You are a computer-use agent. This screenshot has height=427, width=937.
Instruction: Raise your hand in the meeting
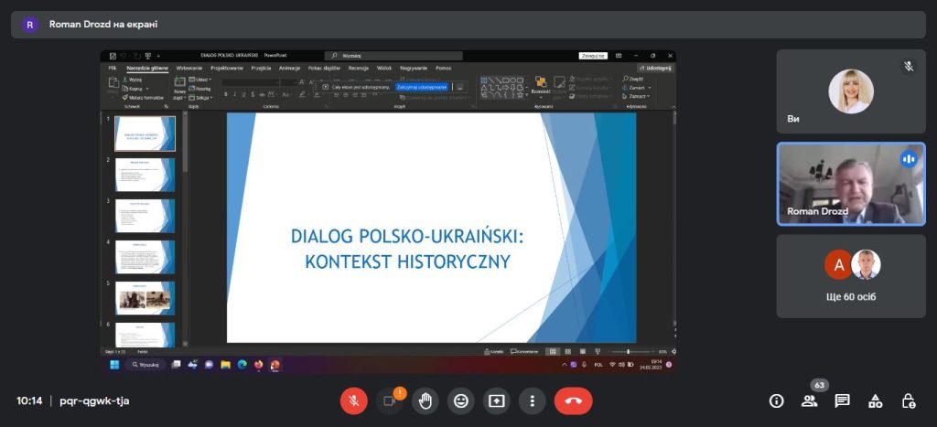pyautogui.click(x=425, y=400)
